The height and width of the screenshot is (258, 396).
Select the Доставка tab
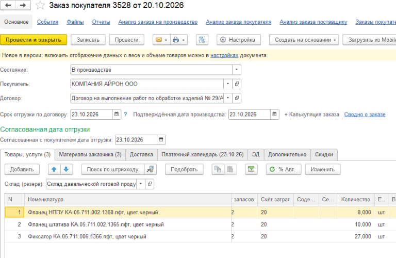[x=141, y=154]
